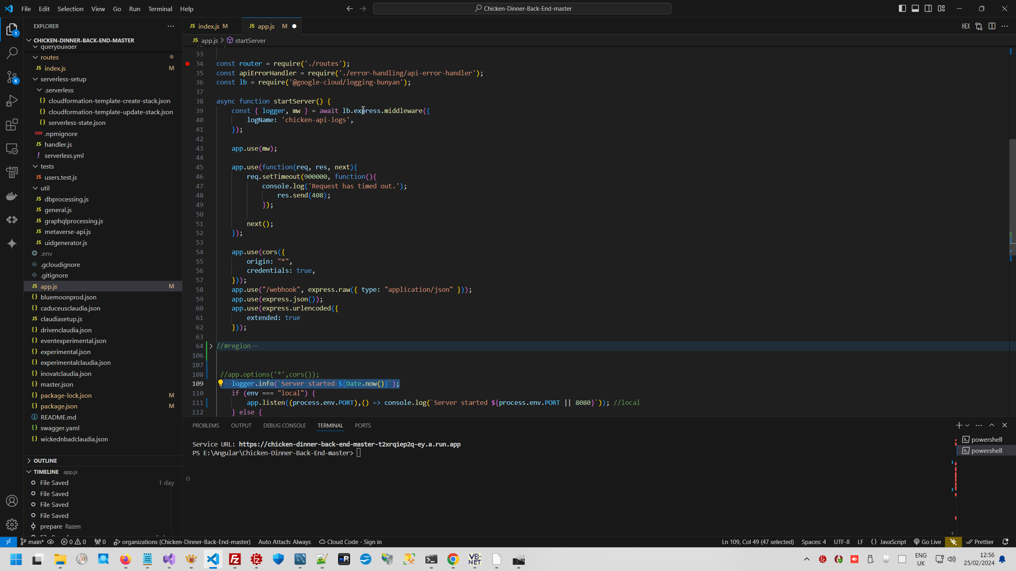Toggle the breakpoint on line 34
Screen dimensions: 1016x571
point(187,63)
